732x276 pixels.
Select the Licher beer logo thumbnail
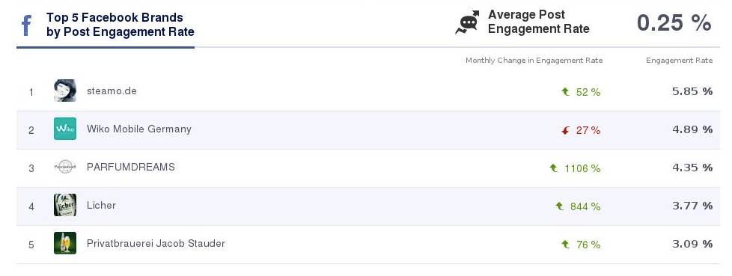click(x=65, y=205)
